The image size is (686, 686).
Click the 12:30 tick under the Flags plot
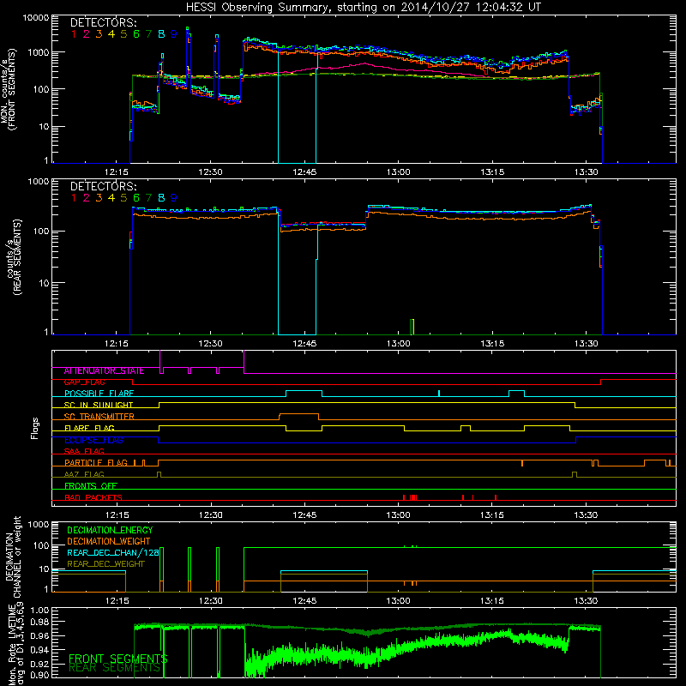pyautogui.click(x=210, y=515)
